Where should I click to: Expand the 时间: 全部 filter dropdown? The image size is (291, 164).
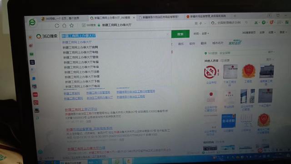(201, 33)
